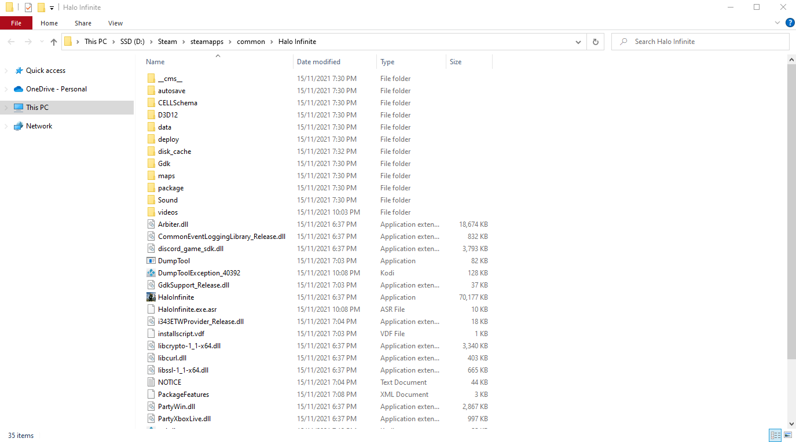Open the Help question mark icon
796x442 pixels.
tap(790, 23)
